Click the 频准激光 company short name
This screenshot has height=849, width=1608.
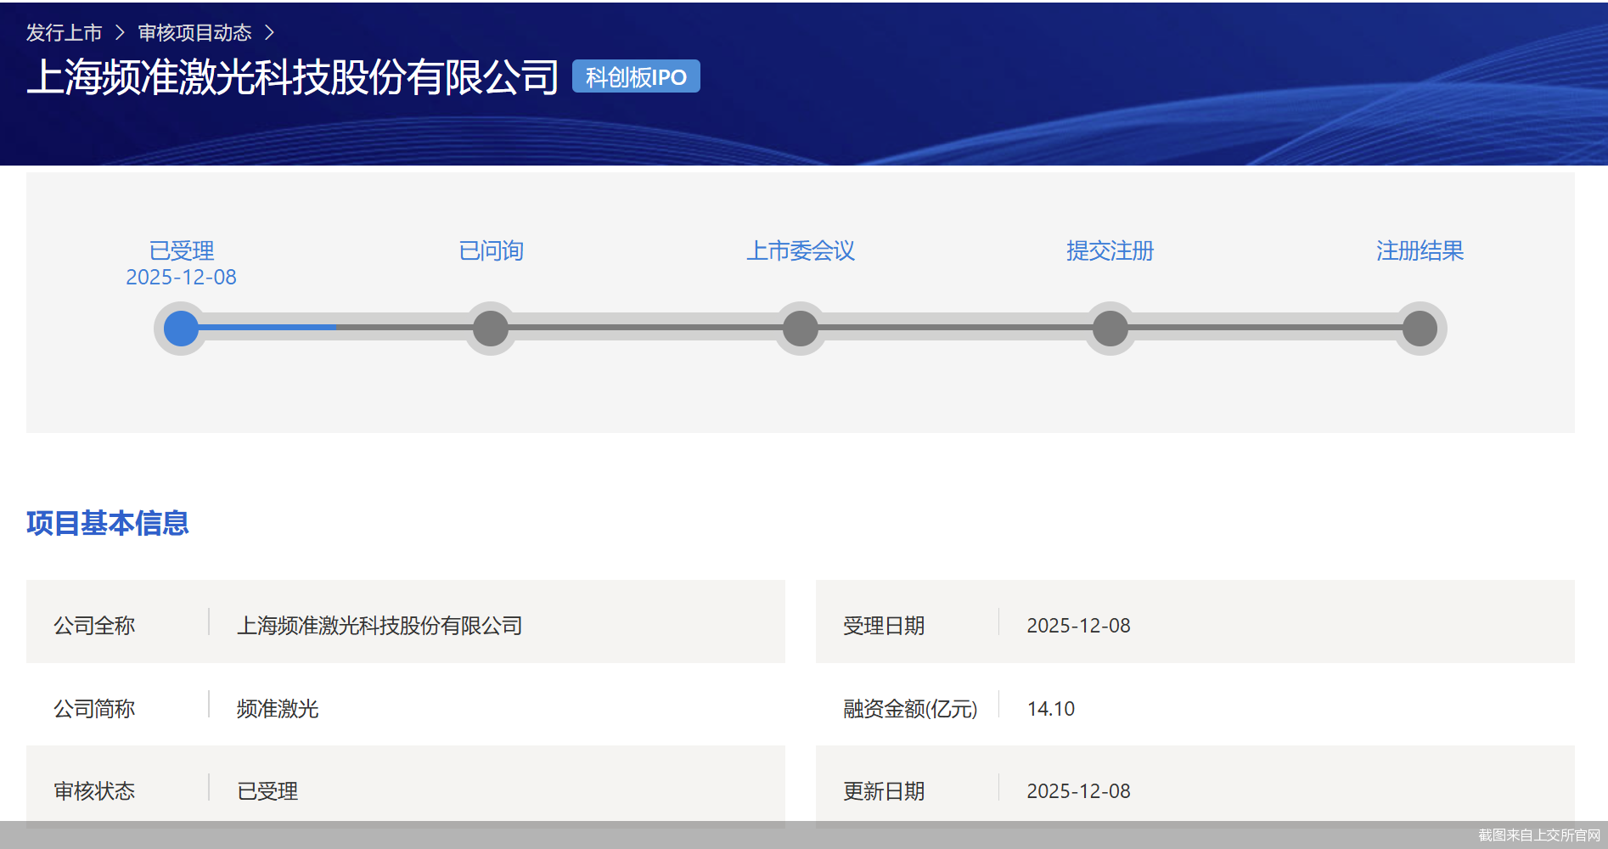pyautogui.click(x=277, y=708)
